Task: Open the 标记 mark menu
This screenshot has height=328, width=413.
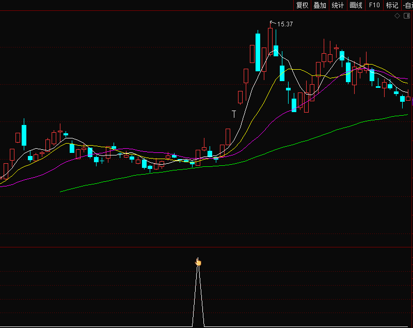Action: (x=392, y=5)
